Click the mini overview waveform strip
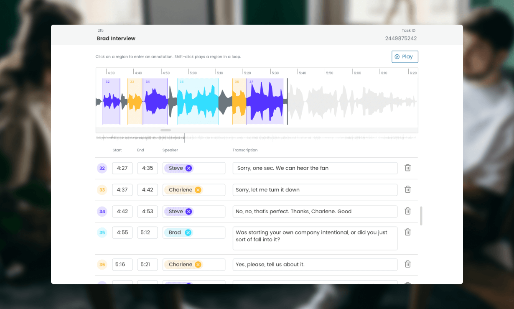514x309 pixels. coord(257,138)
